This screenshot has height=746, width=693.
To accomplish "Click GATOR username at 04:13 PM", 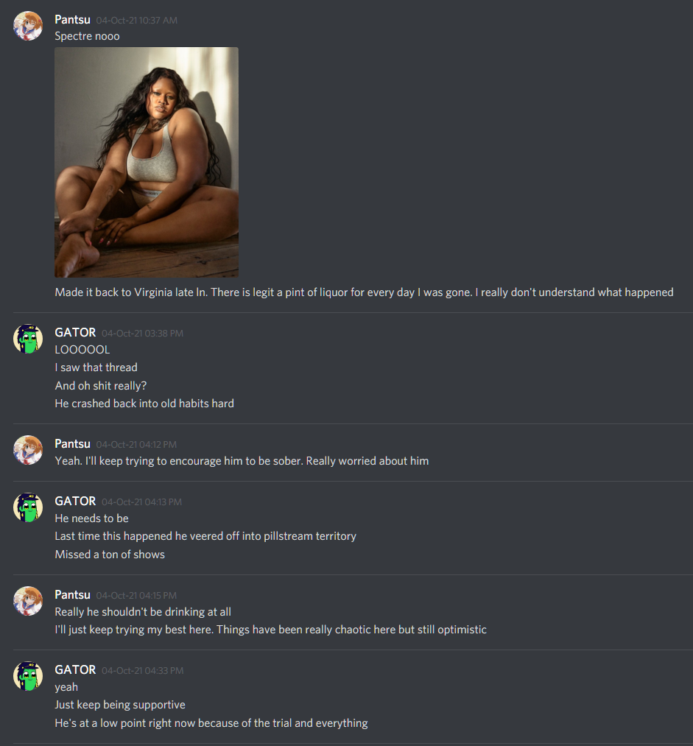I will pyautogui.click(x=75, y=501).
